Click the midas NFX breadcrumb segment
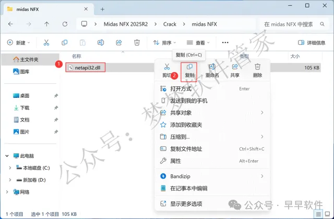 tap(204, 24)
